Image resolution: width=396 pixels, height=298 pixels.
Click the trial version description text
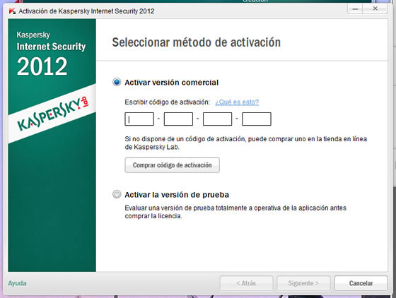tap(235, 212)
